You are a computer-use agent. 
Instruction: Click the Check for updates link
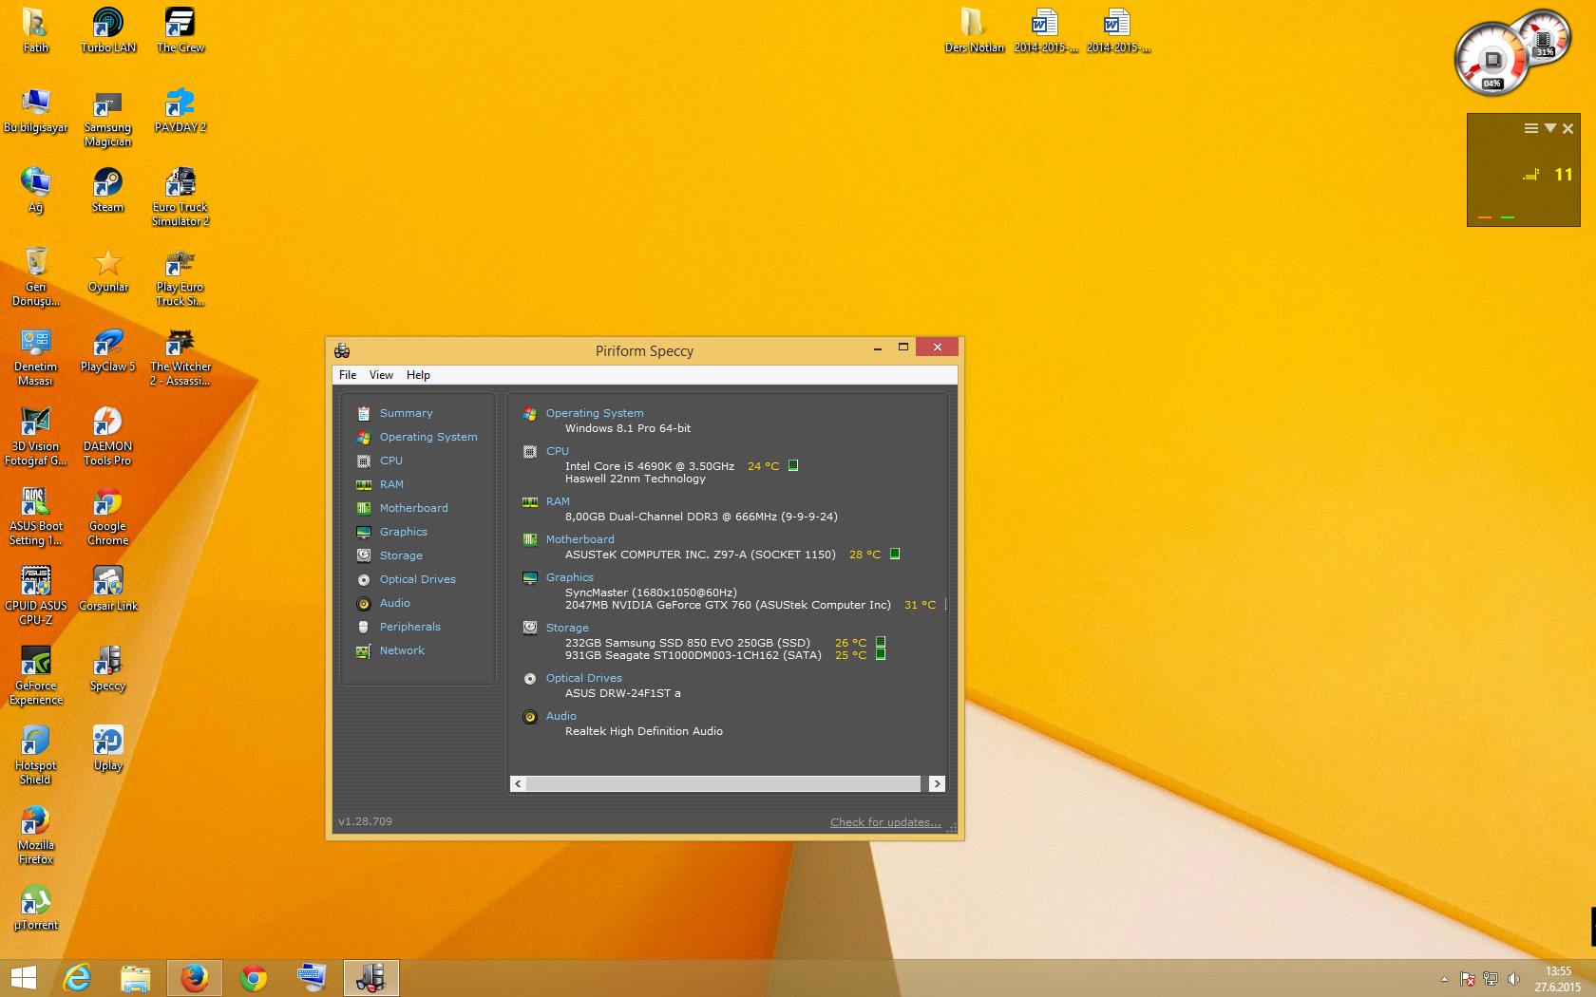tap(885, 822)
